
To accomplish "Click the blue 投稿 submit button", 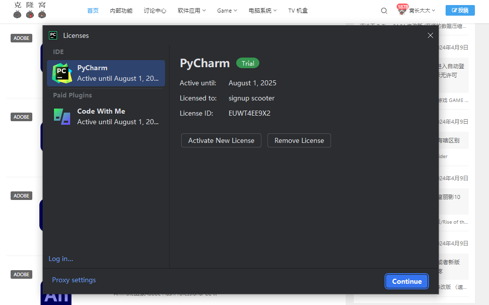I will click(460, 10).
